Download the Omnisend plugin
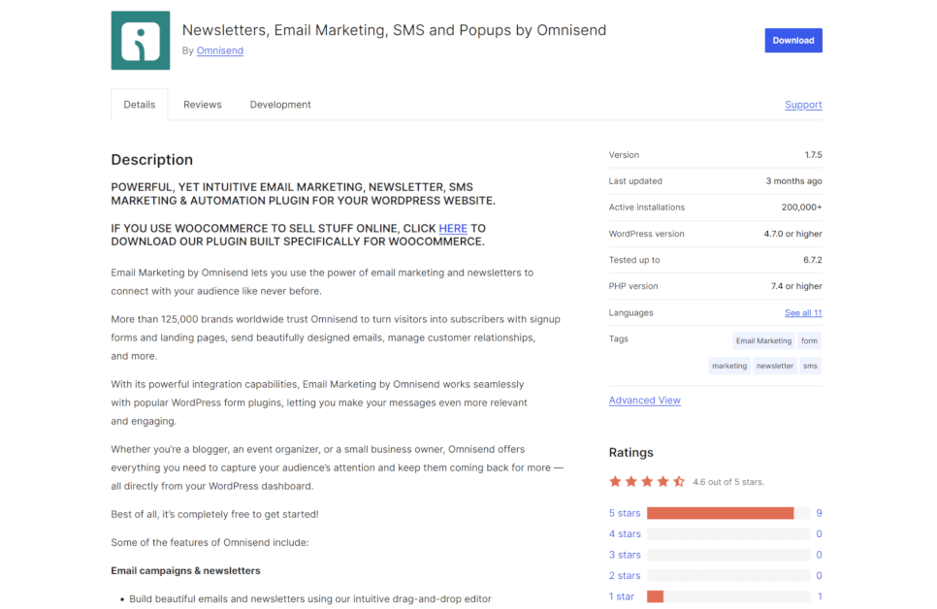Viewport: 937px width, 609px height. pyautogui.click(x=792, y=40)
